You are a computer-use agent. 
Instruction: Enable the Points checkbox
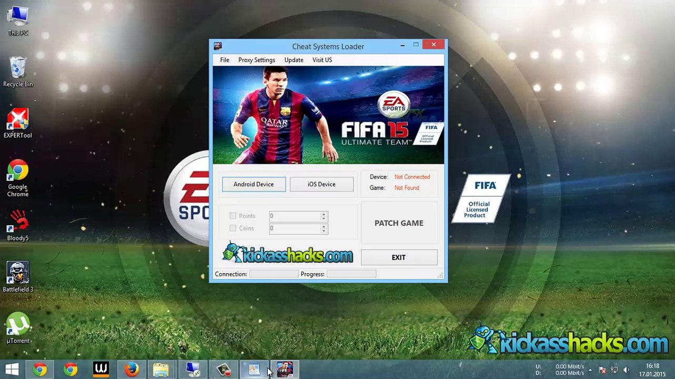pos(233,216)
